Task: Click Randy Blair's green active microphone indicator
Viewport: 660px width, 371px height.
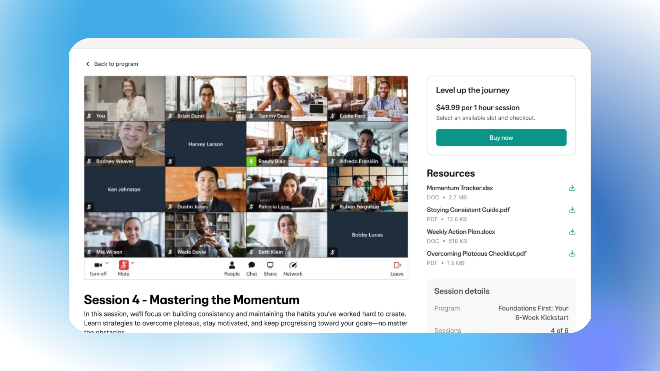Action: 251,161
